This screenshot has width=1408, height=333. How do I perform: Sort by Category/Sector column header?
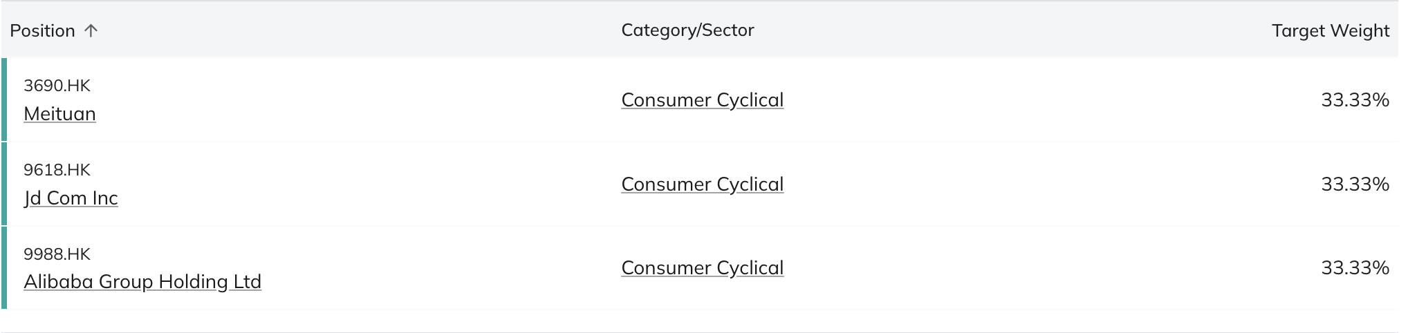point(687,30)
